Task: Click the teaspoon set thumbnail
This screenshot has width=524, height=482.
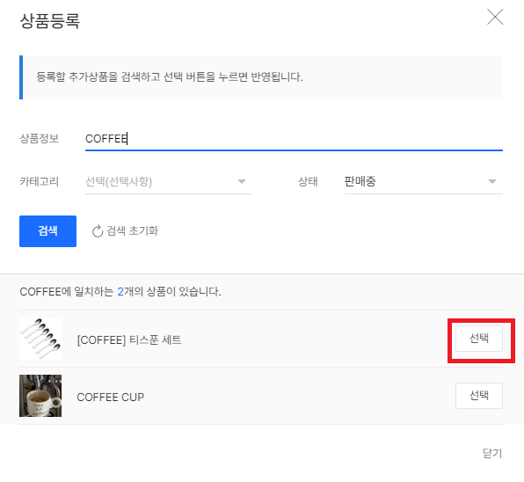Action: (x=40, y=339)
